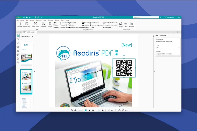Click the Text Removal option

[x=94, y=23]
